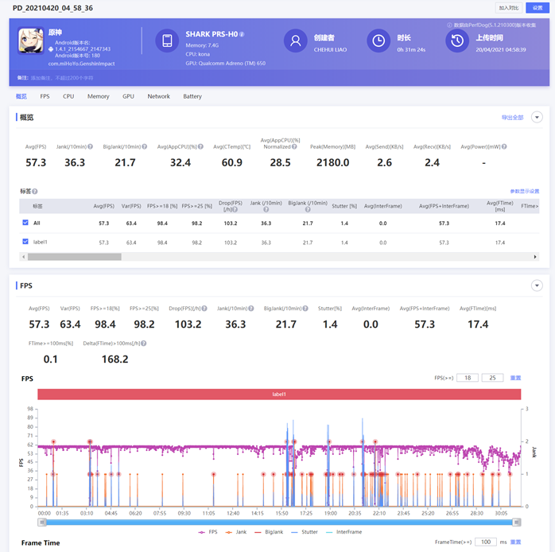The width and height of the screenshot is (555, 552).
Task: Open the Battery tab
Action: [192, 96]
